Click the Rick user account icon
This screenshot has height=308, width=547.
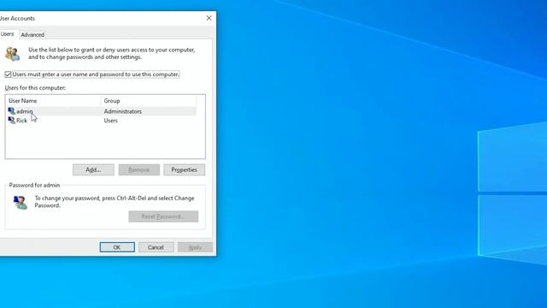point(11,121)
